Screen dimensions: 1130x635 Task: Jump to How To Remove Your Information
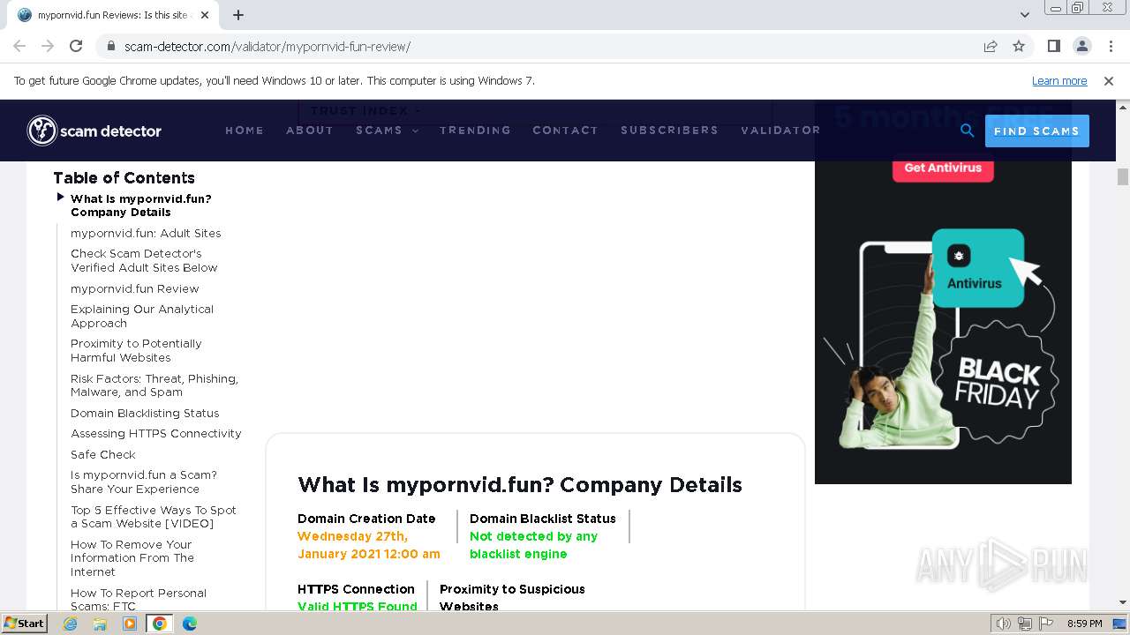[132, 558]
